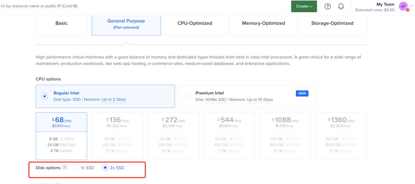Switch to the Basic plan tab

point(62,23)
